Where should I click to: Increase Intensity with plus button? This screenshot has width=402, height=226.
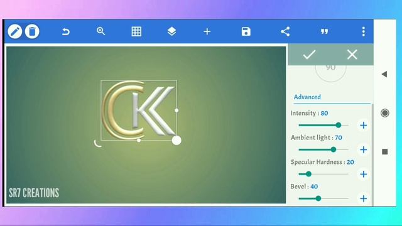tap(363, 126)
